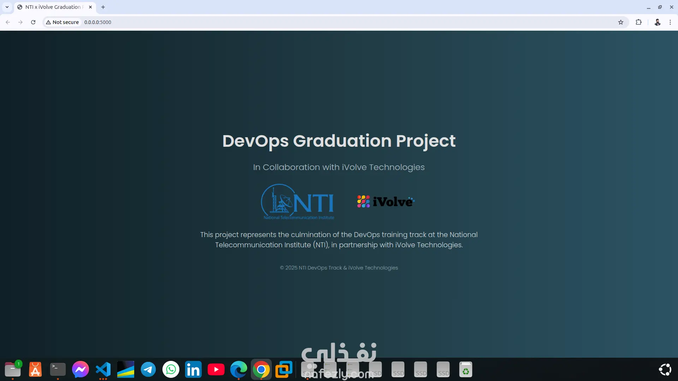This screenshot has width=678, height=381.
Task: Open WhatsApp from the dock
Action: (x=171, y=369)
